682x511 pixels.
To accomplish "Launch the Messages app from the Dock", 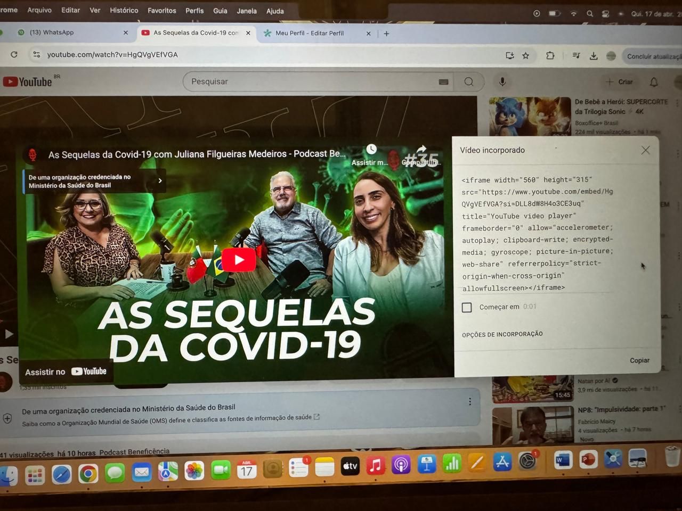I will click(x=115, y=473).
